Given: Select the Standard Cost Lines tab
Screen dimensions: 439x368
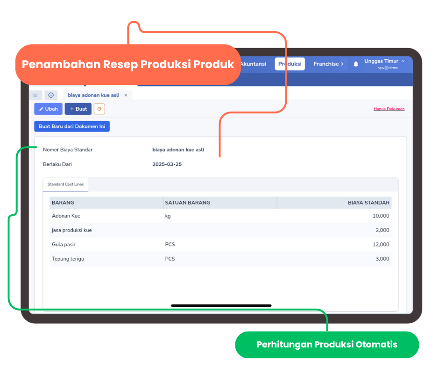Looking at the screenshot, I should [65, 184].
